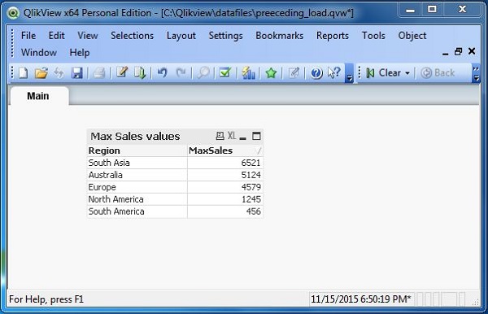Expand the standard toolbar overflow options

tap(350, 73)
